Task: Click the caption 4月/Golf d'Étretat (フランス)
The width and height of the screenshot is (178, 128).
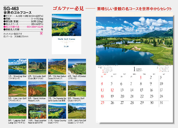Action: click(77, 77)
